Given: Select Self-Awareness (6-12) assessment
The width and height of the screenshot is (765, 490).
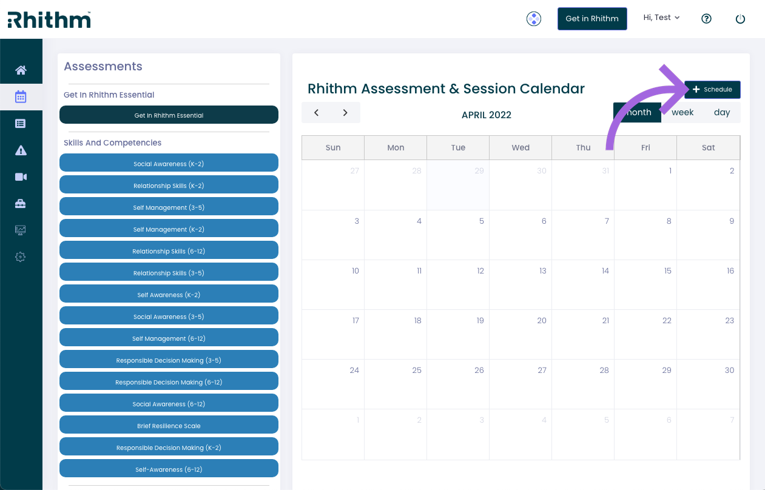Looking at the screenshot, I should coord(169,469).
